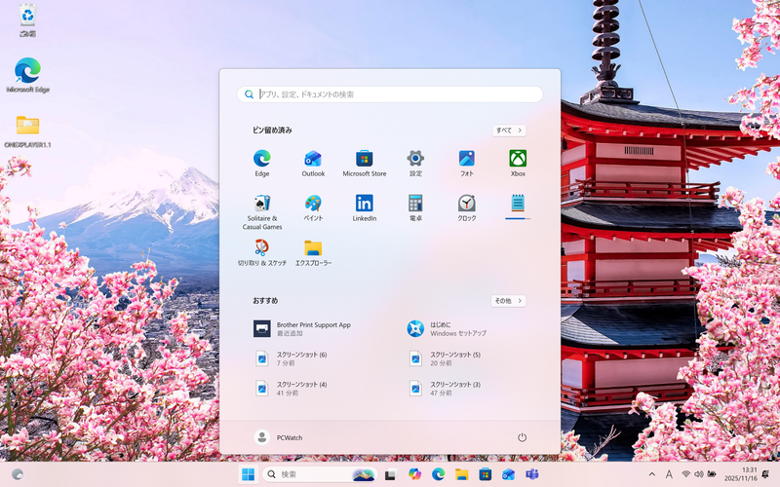Open Outlook in pinned apps
Image resolution: width=780 pixels, height=487 pixels.
pos(313,164)
